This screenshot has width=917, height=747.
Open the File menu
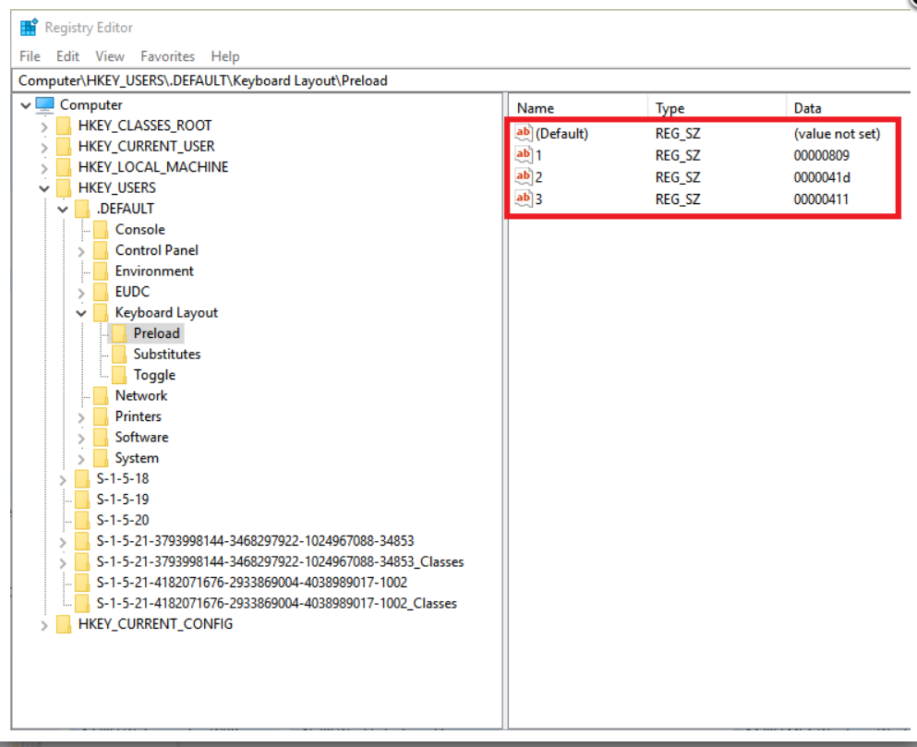tap(30, 56)
